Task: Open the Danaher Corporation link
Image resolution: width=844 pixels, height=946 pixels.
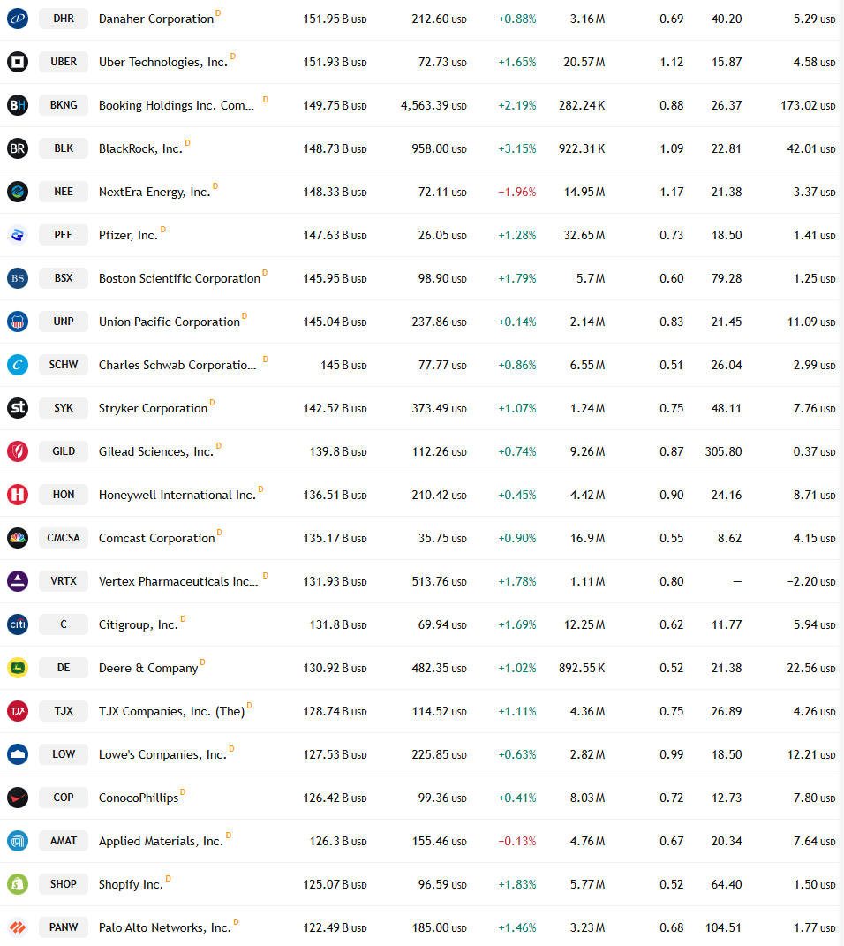Action: (x=156, y=19)
